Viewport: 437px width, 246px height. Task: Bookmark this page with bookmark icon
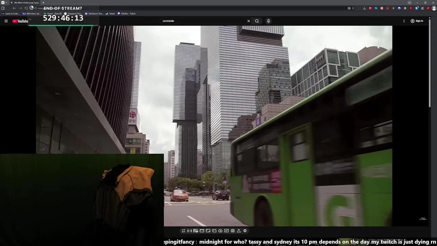coord(353,8)
